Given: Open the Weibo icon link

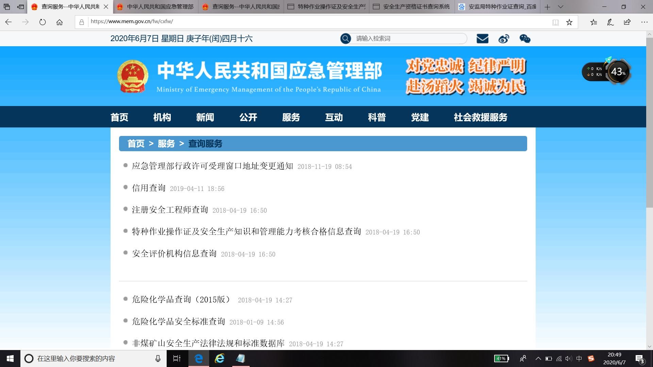Looking at the screenshot, I should tap(504, 39).
